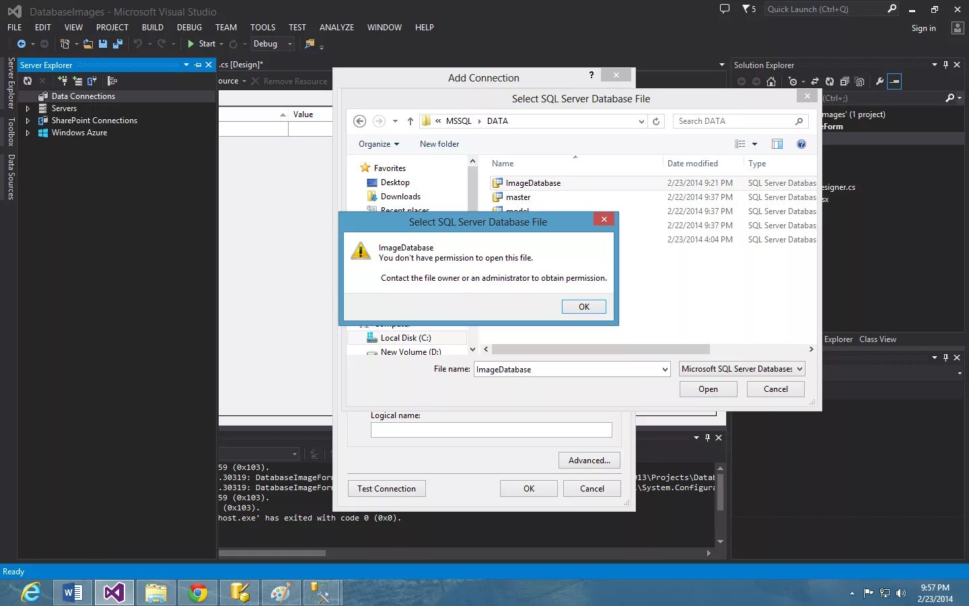Click Show All Files icon in Solution Explorer
The image size is (969, 606).
click(859, 81)
